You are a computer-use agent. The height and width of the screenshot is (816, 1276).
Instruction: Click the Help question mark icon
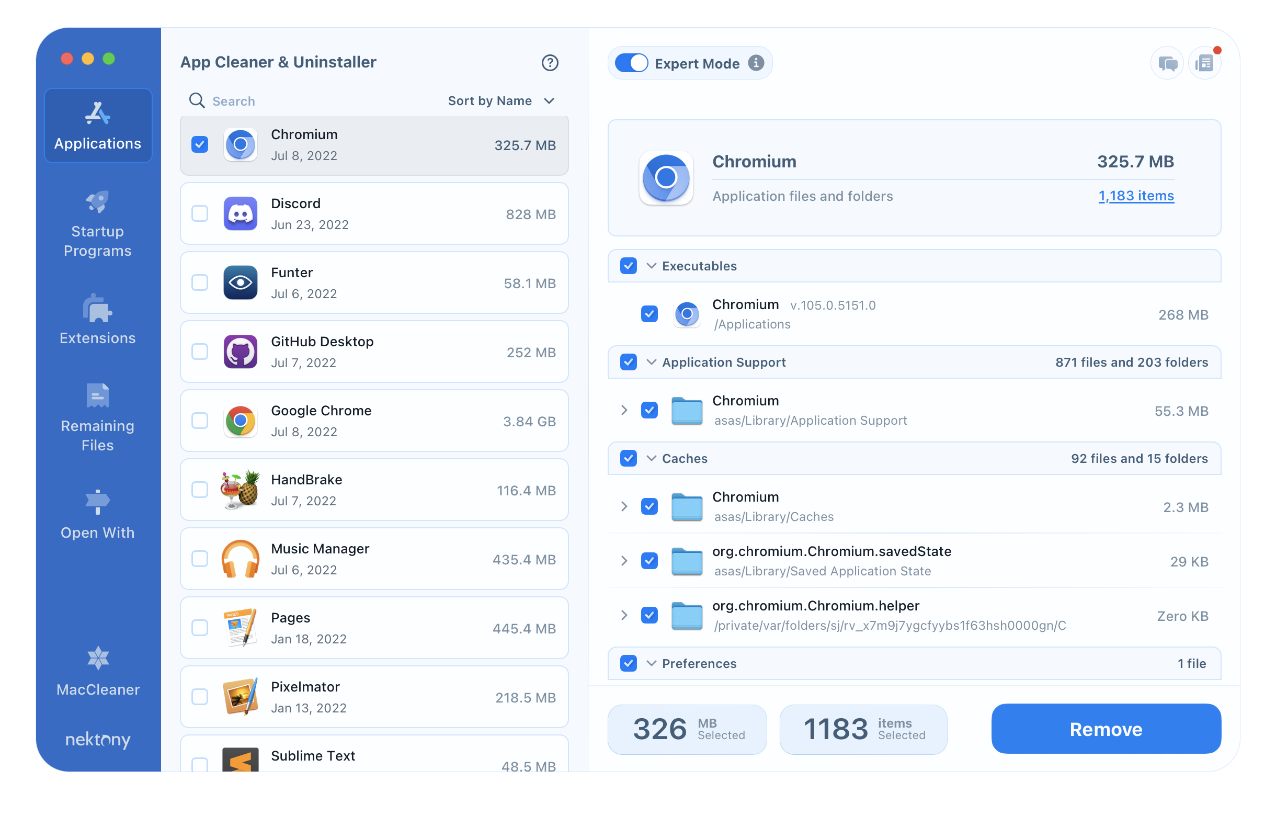click(550, 62)
